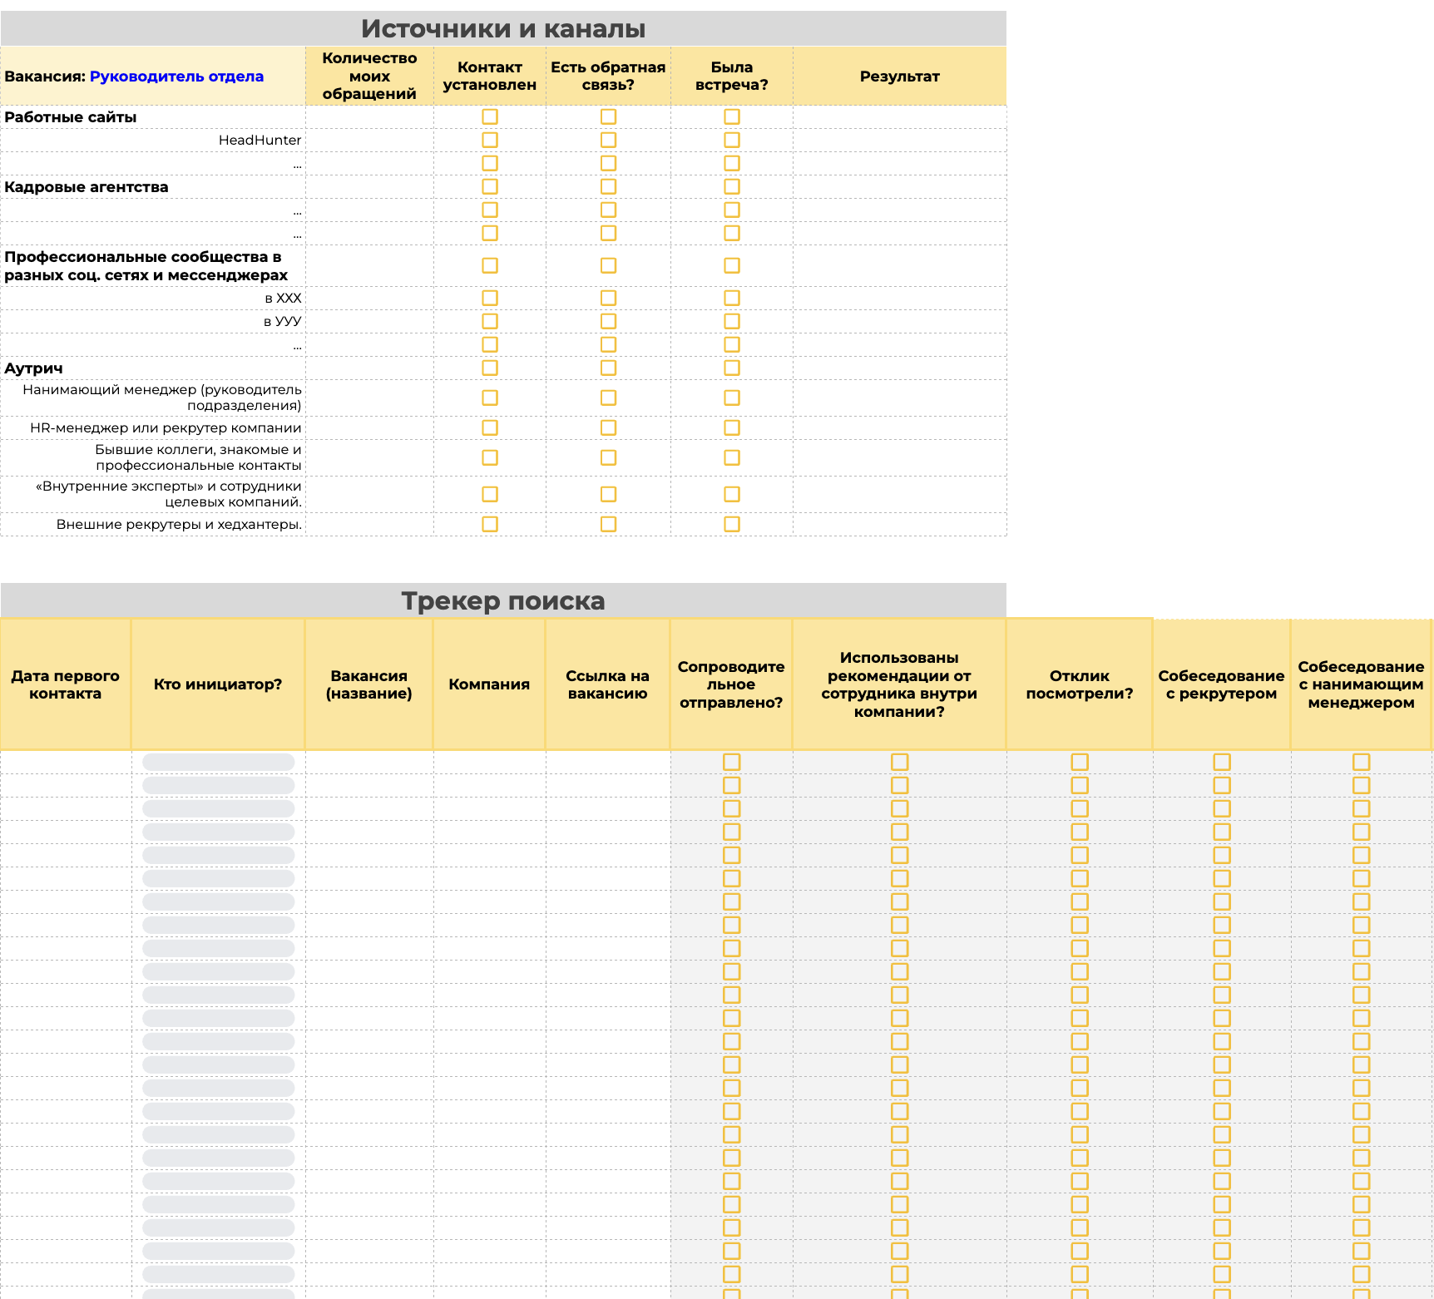Check 'Была встреча?' for Внешние рекрутеры row
Viewport: 1434px width, 1299px height.
pyautogui.click(x=732, y=524)
